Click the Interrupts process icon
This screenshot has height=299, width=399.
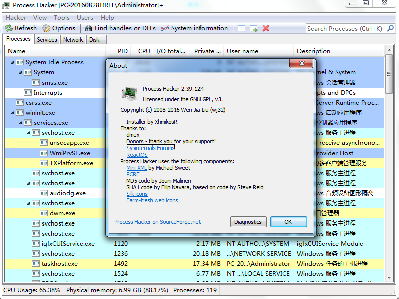click(x=28, y=93)
